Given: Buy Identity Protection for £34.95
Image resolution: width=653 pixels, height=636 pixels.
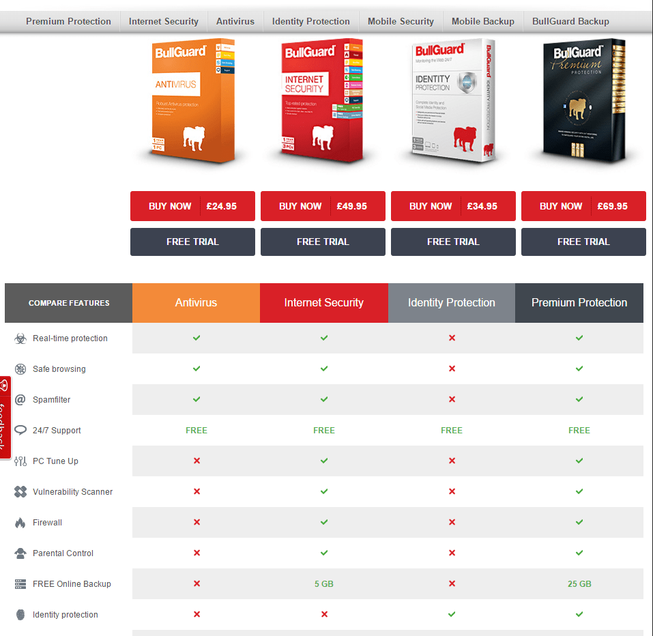Looking at the screenshot, I should [x=453, y=206].
